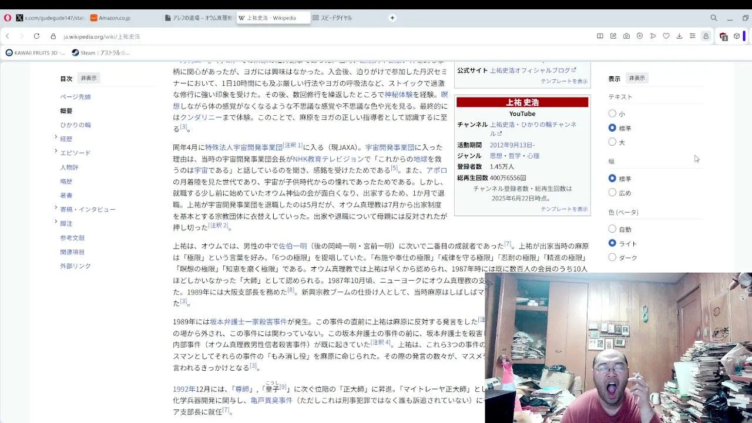Expand the 脚注 contents section
This screenshot has height=423, width=752.
tap(56, 222)
